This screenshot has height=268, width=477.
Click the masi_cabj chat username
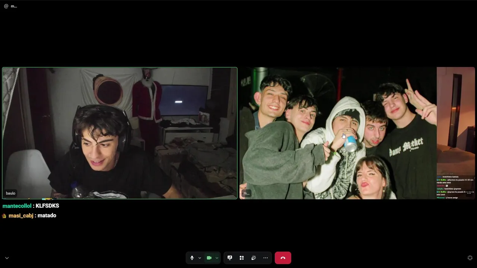point(21,216)
